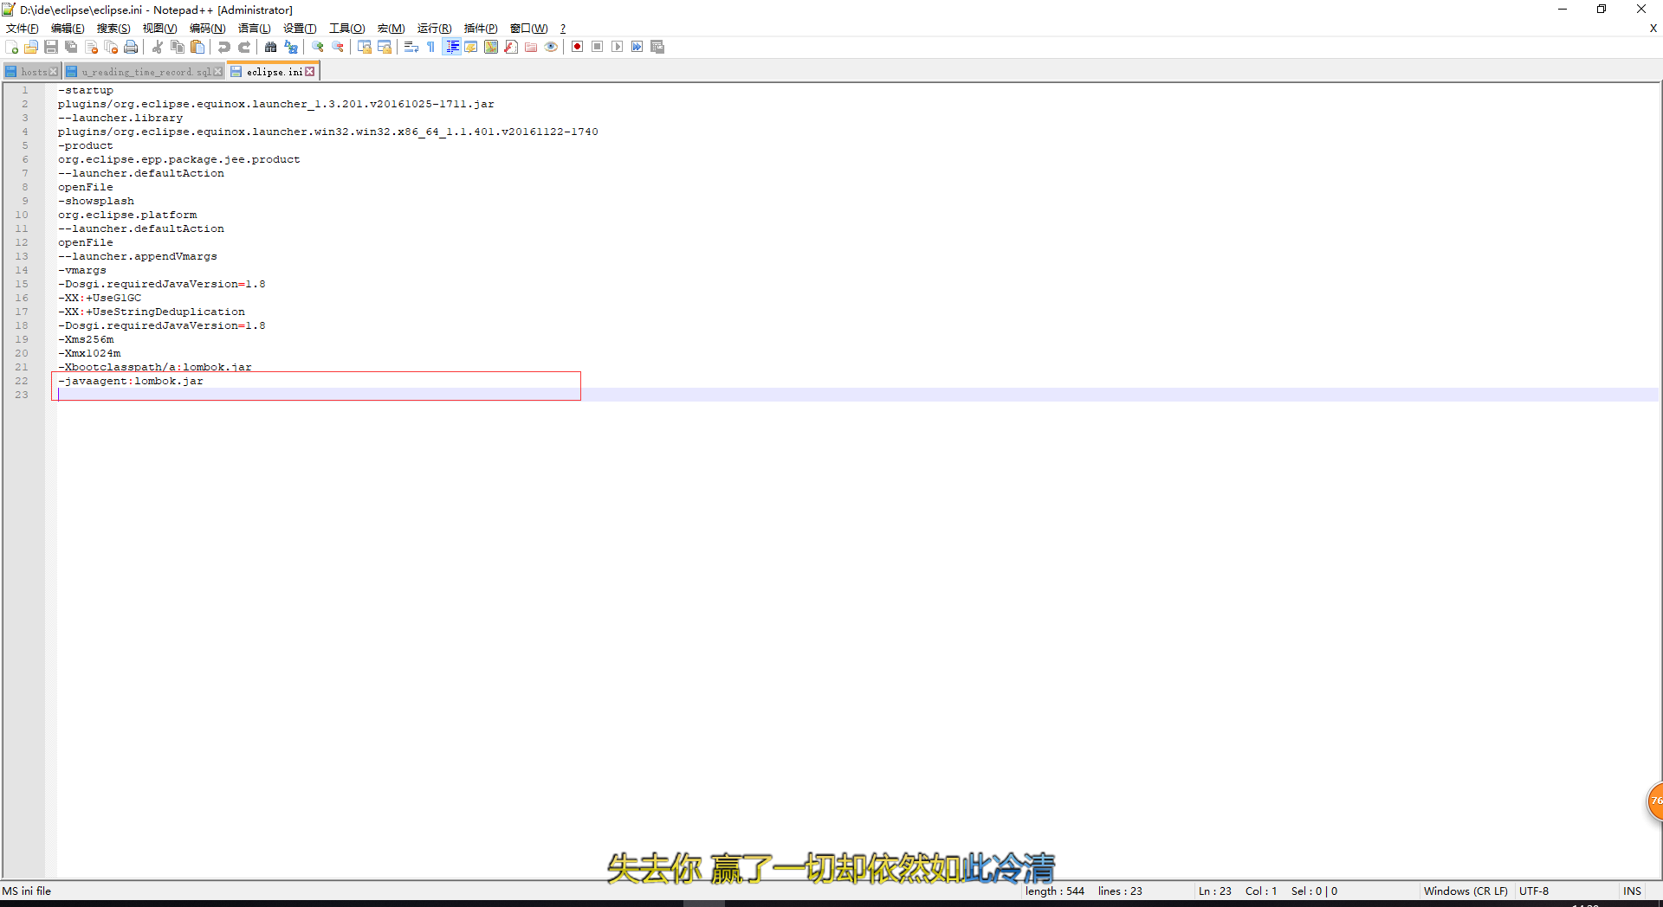This screenshot has width=1663, height=907.
Task: Open the 文件(F) menu
Action: point(23,29)
